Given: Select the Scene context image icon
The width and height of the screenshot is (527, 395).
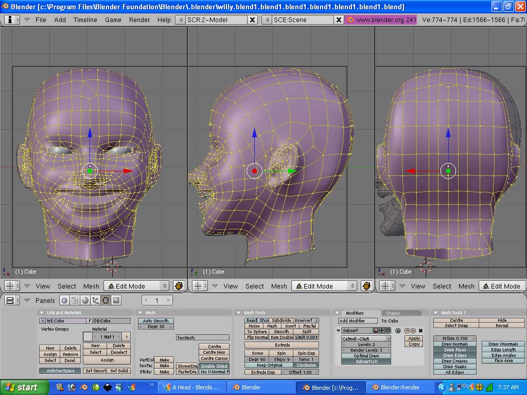Looking at the screenshot, I should [x=116, y=300].
